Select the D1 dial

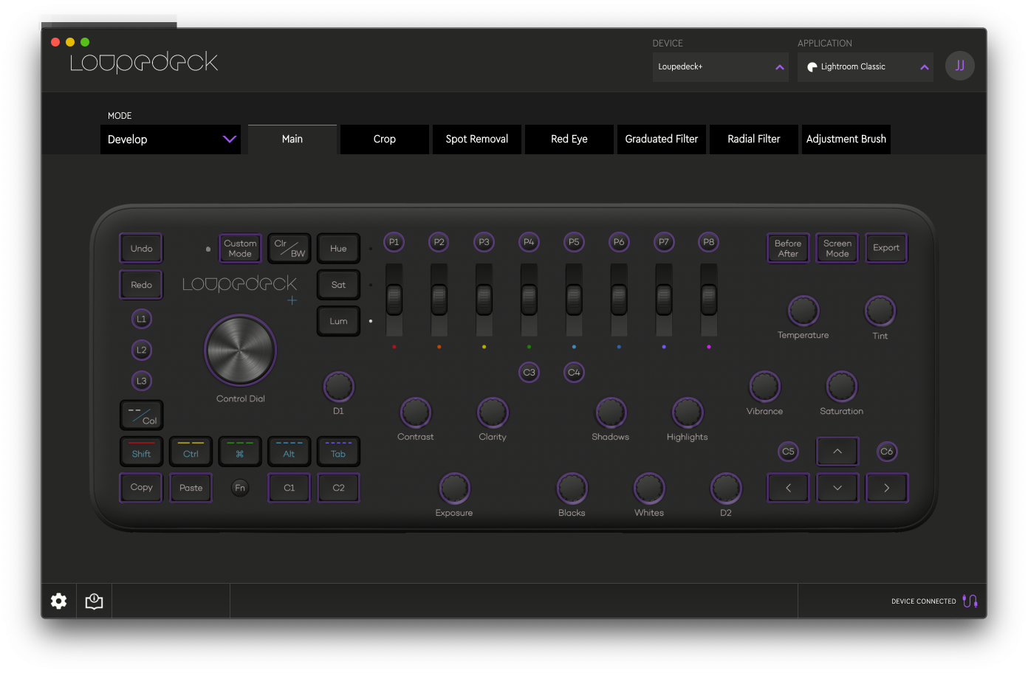tap(338, 387)
